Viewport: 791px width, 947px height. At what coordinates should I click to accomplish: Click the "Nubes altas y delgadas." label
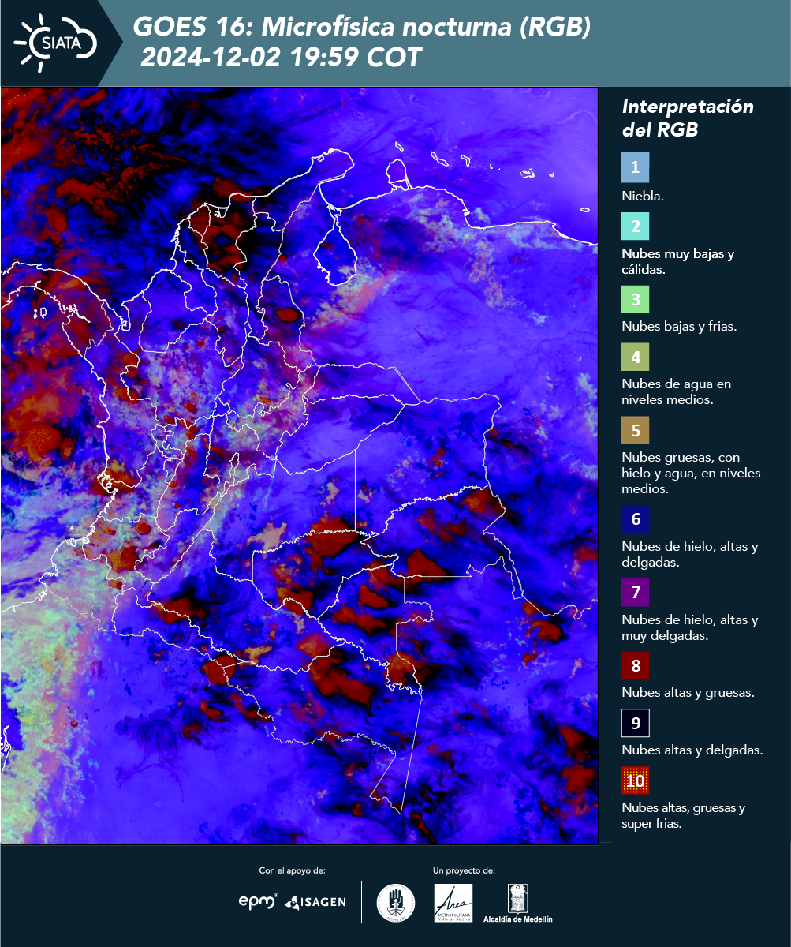click(692, 750)
